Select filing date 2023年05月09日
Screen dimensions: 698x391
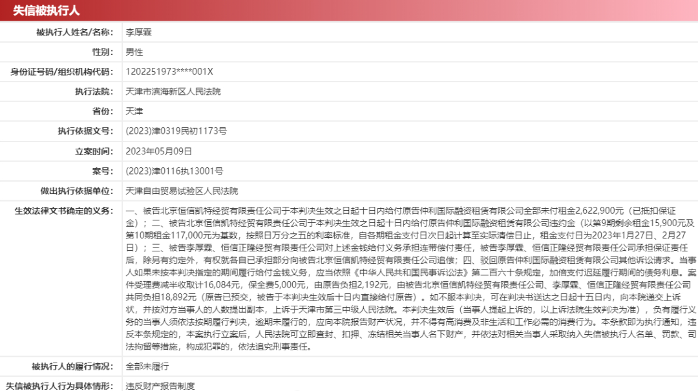coord(159,151)
